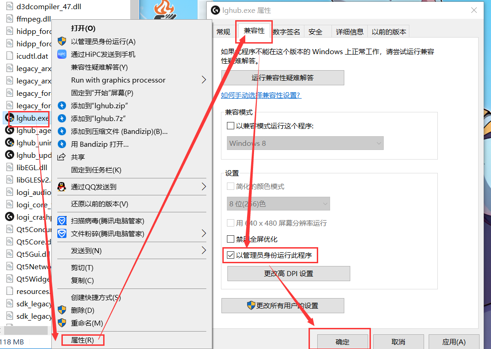Open 如何手动选择兼容性设置 link
Image resolution: width=491 pixels, height=349 pixels.
point(261,95)
